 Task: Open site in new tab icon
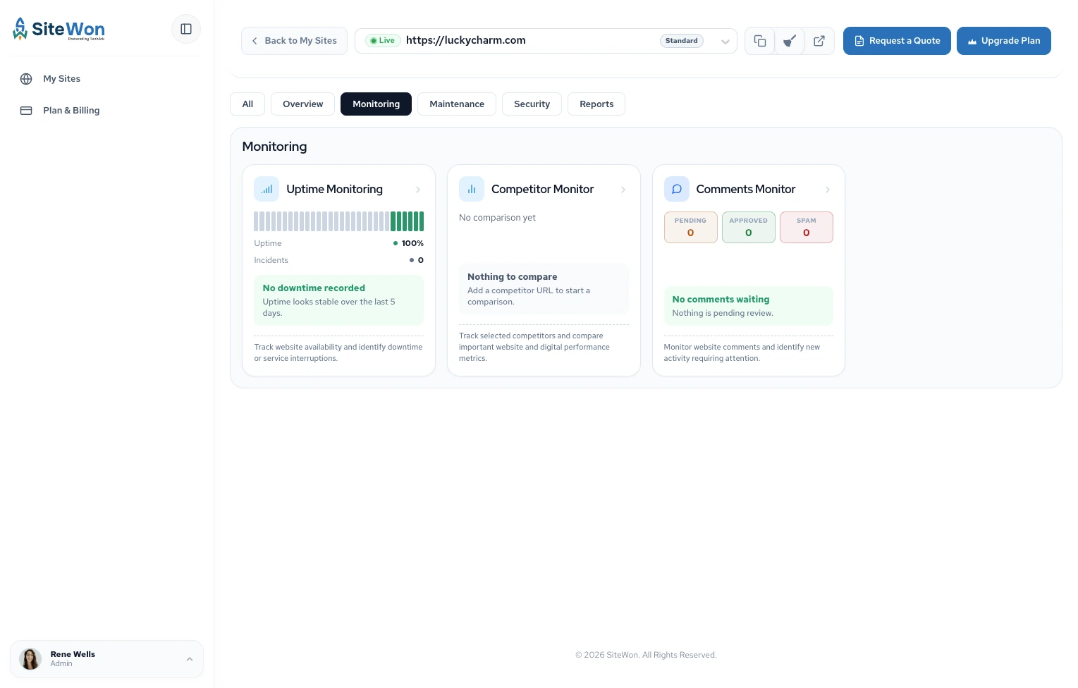(x=819, y=41)
